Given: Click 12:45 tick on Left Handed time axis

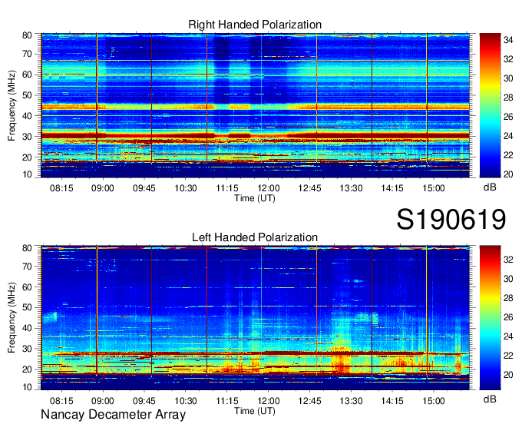Looking at the screenshot, I should 309,401.
